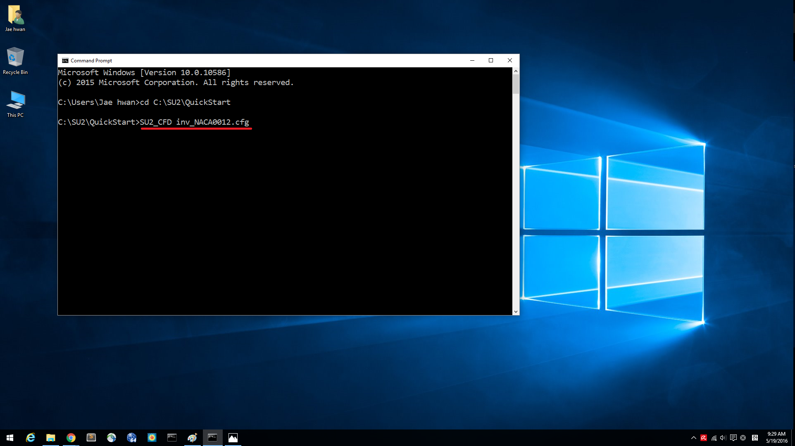
Task: Open Google Chrome from the taskbar
Action: coord(71,438)
